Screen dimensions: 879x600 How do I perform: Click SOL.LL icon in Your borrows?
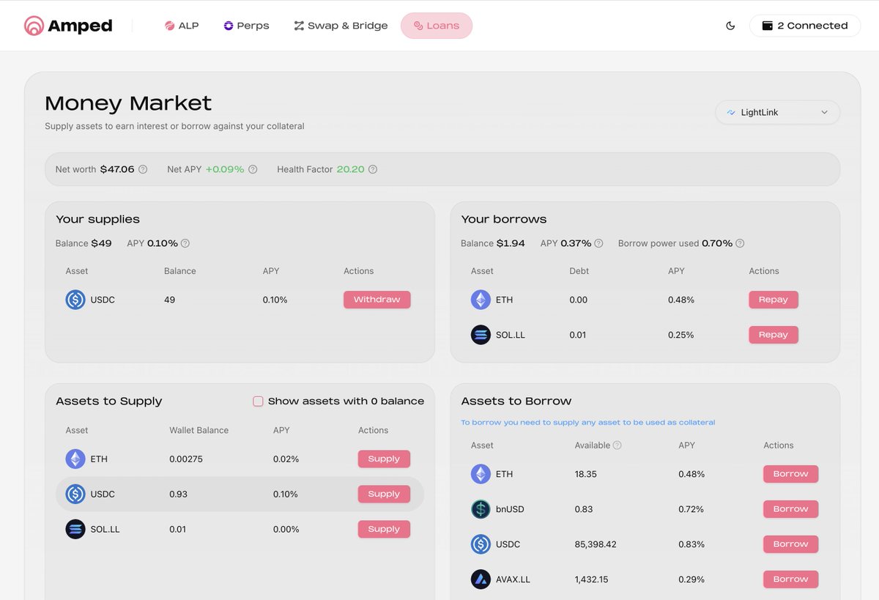(x=481, y=335)
